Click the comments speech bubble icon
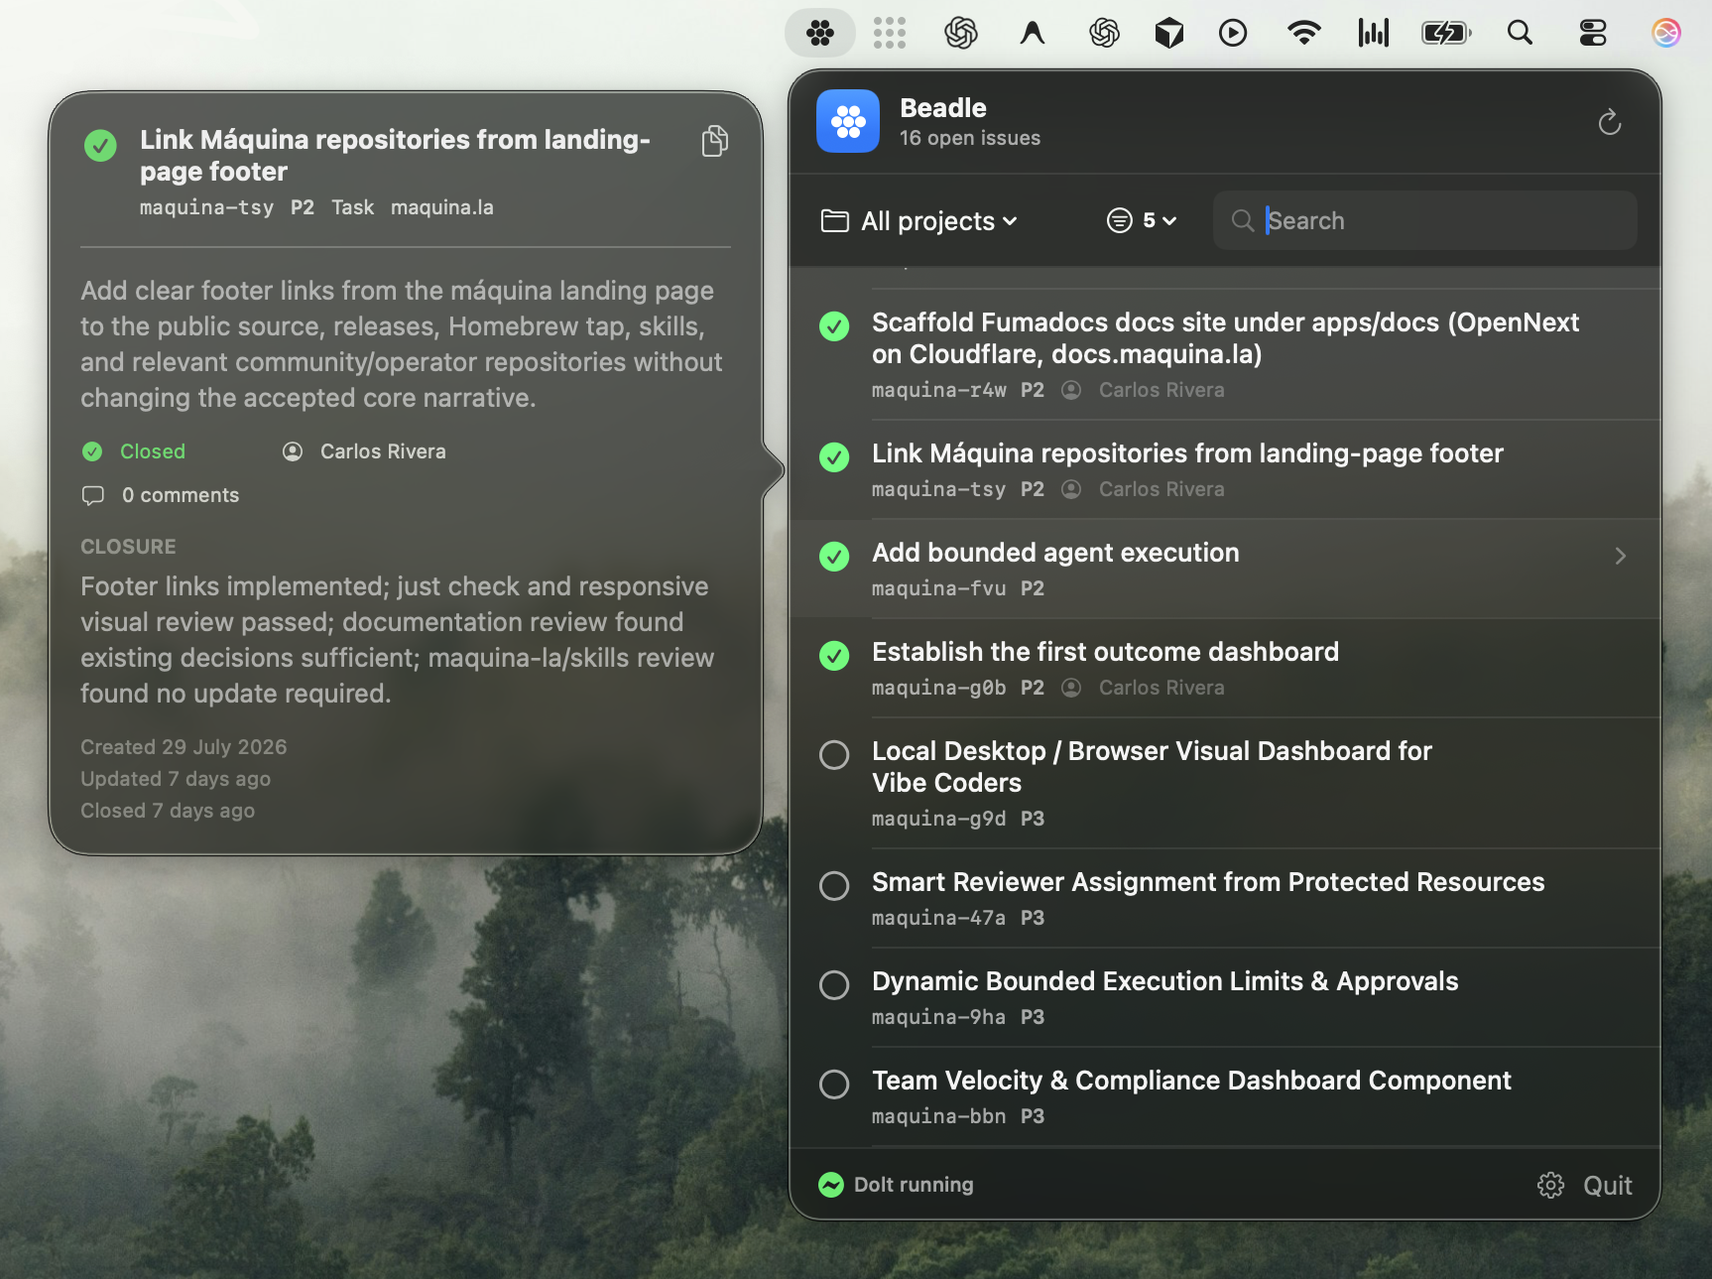Viewport: 1712px width, 1279px height. point(93,495)
